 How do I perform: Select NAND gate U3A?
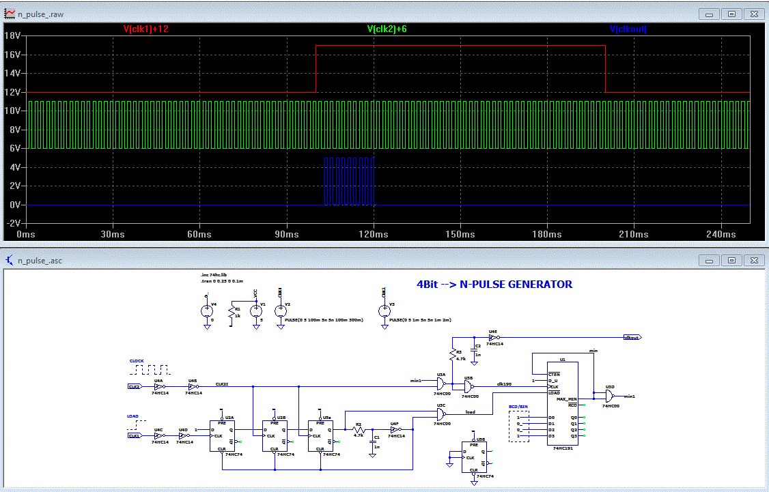pyautogui.click(x=441, y=384)
